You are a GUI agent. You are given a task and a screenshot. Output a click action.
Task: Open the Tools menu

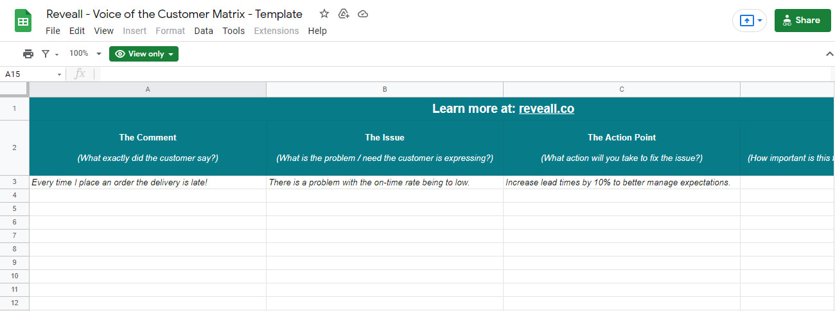click(x=234, y=31)
